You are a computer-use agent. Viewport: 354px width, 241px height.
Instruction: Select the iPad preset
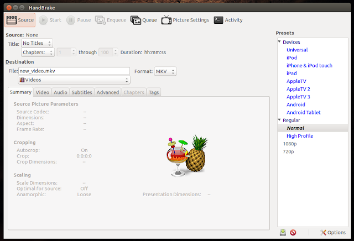(291, 74)
